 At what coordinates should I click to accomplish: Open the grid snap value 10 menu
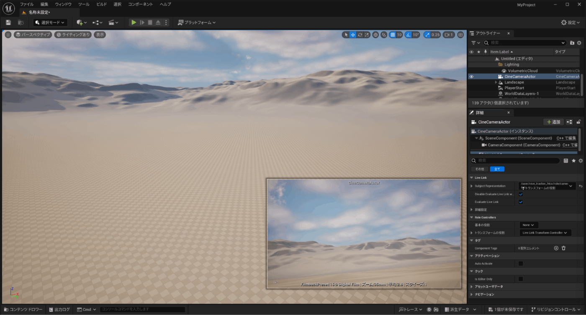pyautogui.click(x=400, y=35)
